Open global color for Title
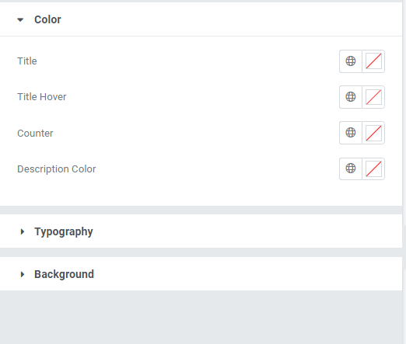The image size is (406, 344). click(x=351, y=61)
